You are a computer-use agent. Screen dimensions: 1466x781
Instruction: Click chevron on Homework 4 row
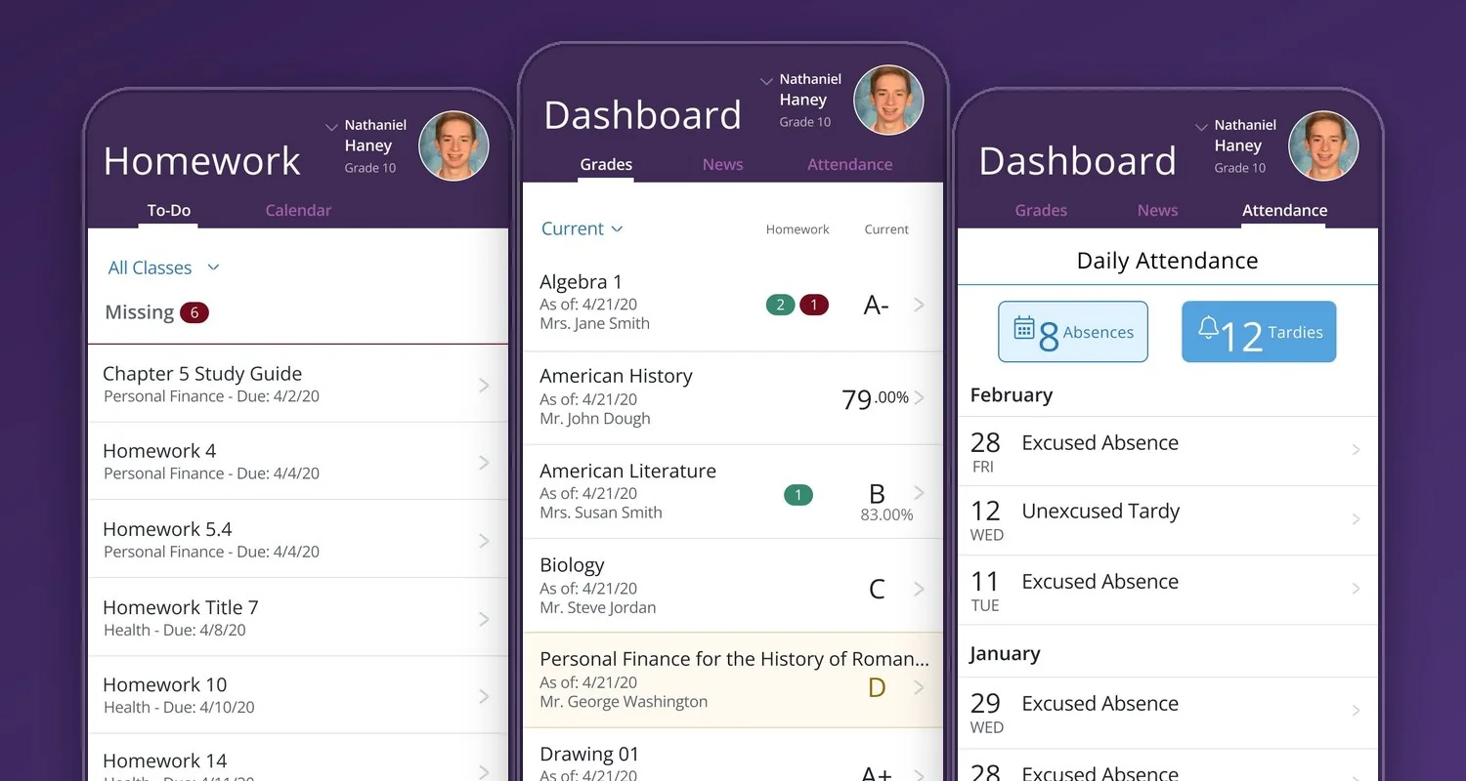(x=484, y=462)
